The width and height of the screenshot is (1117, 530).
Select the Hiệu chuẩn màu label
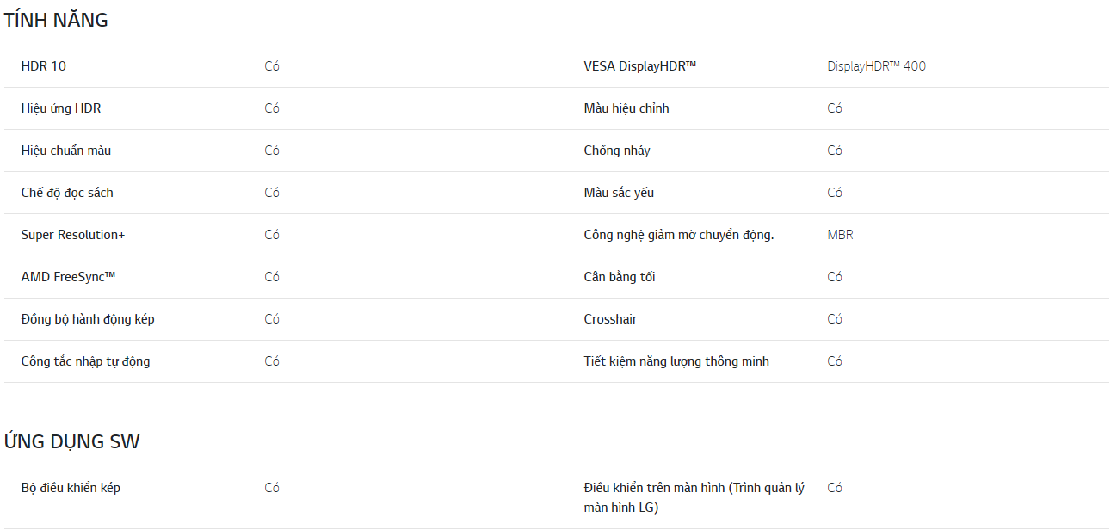(65, 151)
